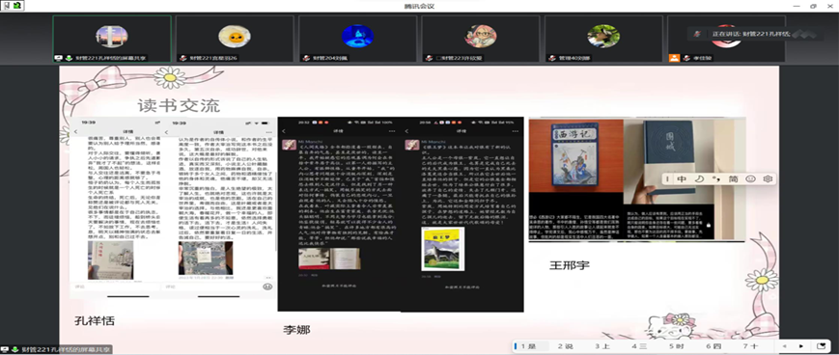This screenshot has height=355, width=839.
Task: Click muted mic icon on 管理40 tile
Action: [x=551, y=58]
